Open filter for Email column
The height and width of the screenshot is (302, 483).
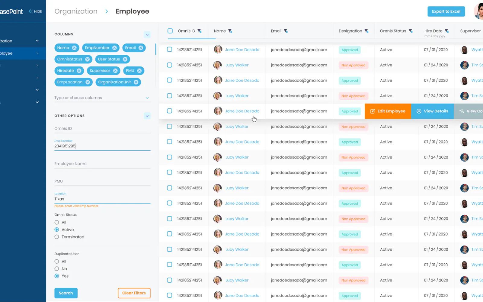click(x=286, y=31)
